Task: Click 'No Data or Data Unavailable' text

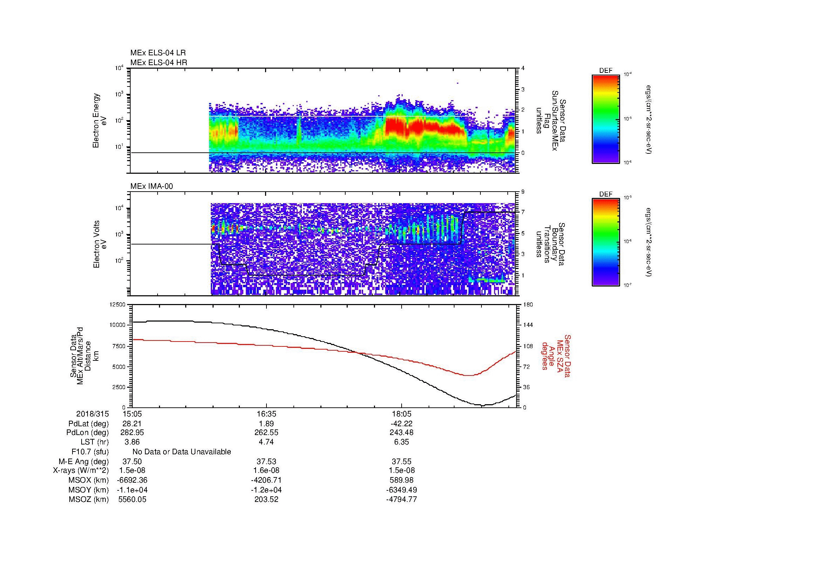Action: point(182,452)
